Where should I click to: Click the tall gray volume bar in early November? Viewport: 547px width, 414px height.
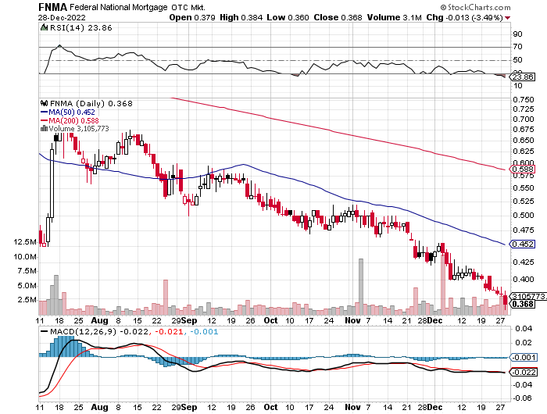click(x=361, y=287)
